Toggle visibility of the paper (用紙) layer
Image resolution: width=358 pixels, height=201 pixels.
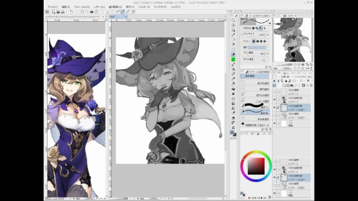(x=275, y=123)
